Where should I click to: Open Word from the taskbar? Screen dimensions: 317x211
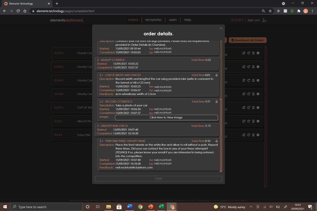[x=130, y=207]
